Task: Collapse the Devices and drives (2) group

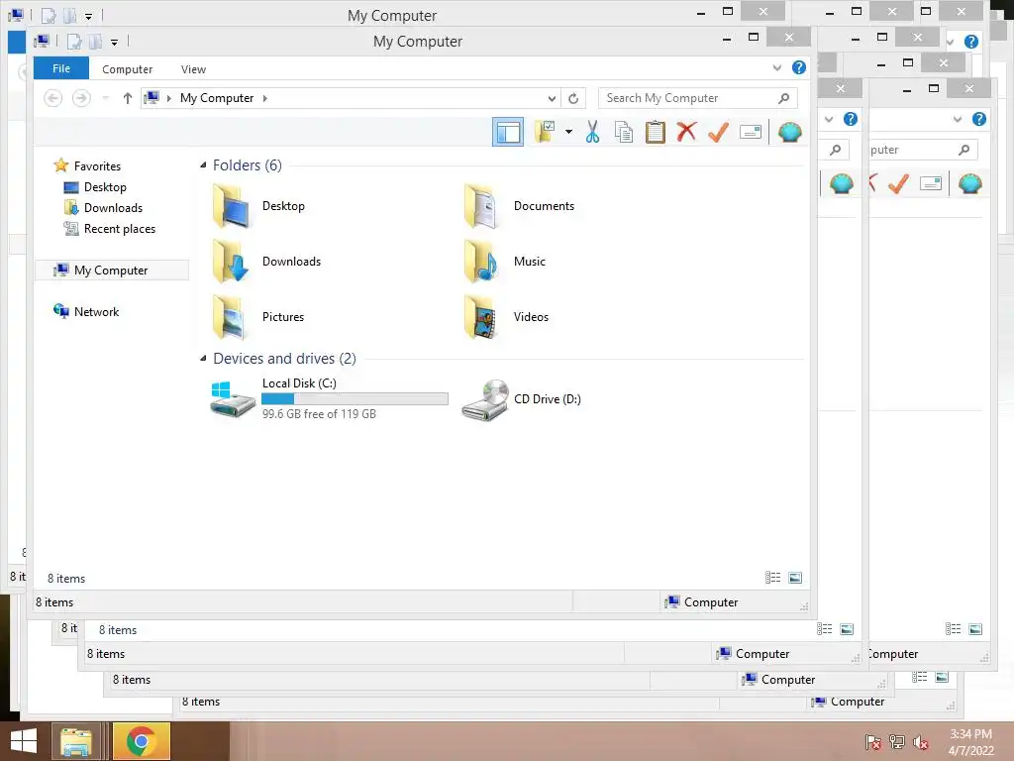Action: pos(203,359)
